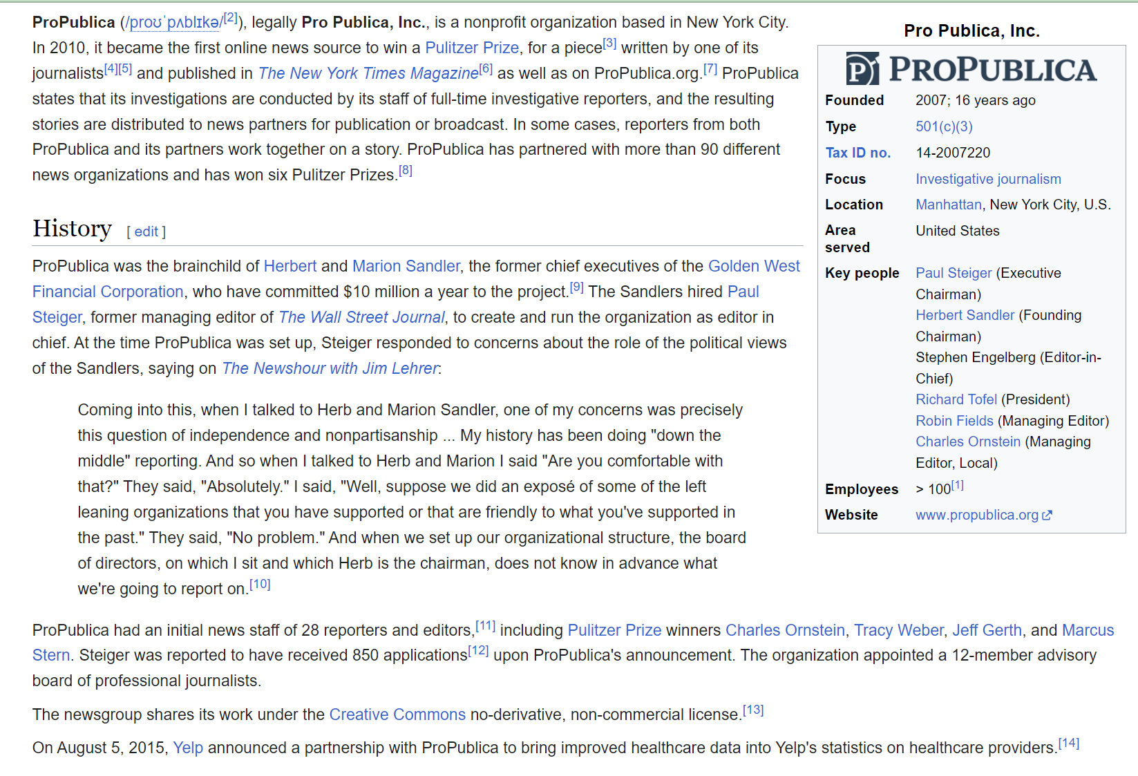The image size is (1138, 776).
Task: Open citation [6] after Times Magazine
Action: coord(486,69)
